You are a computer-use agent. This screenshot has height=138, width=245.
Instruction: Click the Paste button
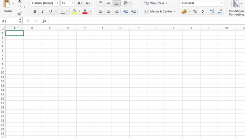8,7
